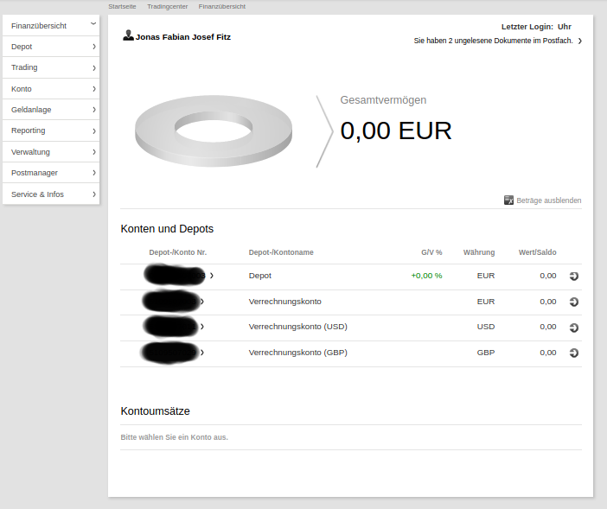The image size is (607, 509).
Task: Open the Tradingcenter breadcrumb link
Action: 167,6
